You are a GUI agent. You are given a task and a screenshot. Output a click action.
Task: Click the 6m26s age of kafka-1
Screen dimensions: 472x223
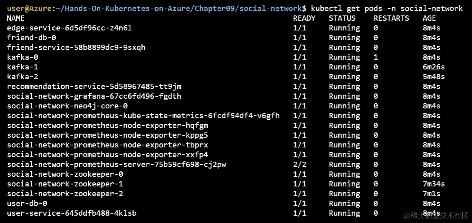pos(433,67)
